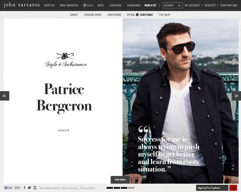
Task: Select the STYLE & SUBSTANCE tab
Action: pos(140,15)
